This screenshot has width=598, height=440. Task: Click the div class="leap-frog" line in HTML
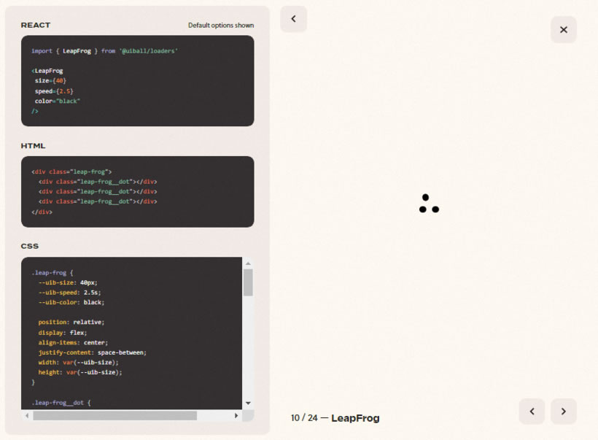[x=71, y=171]
